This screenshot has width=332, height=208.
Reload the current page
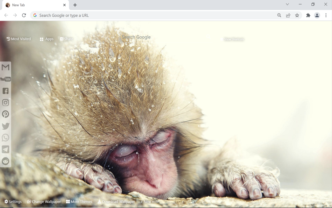(x=24, y=15)
